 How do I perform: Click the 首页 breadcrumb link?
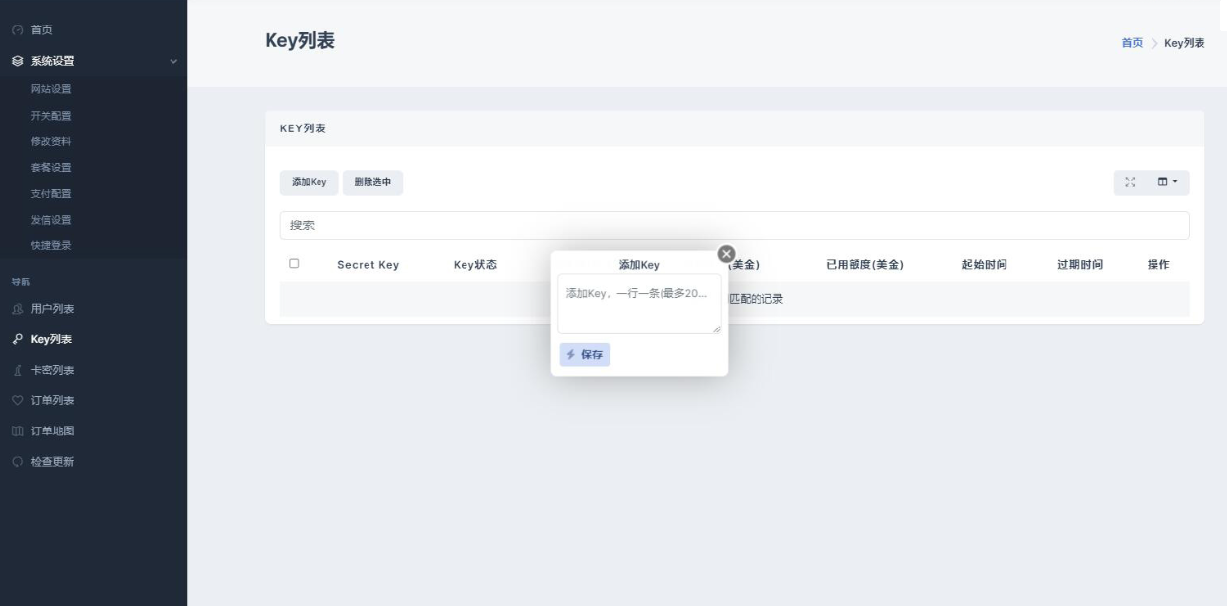coord(1131,43)
